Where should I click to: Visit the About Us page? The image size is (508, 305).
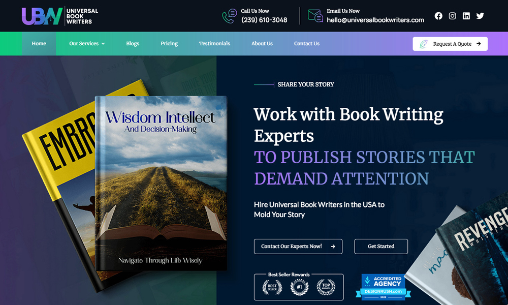pos(262,44)
